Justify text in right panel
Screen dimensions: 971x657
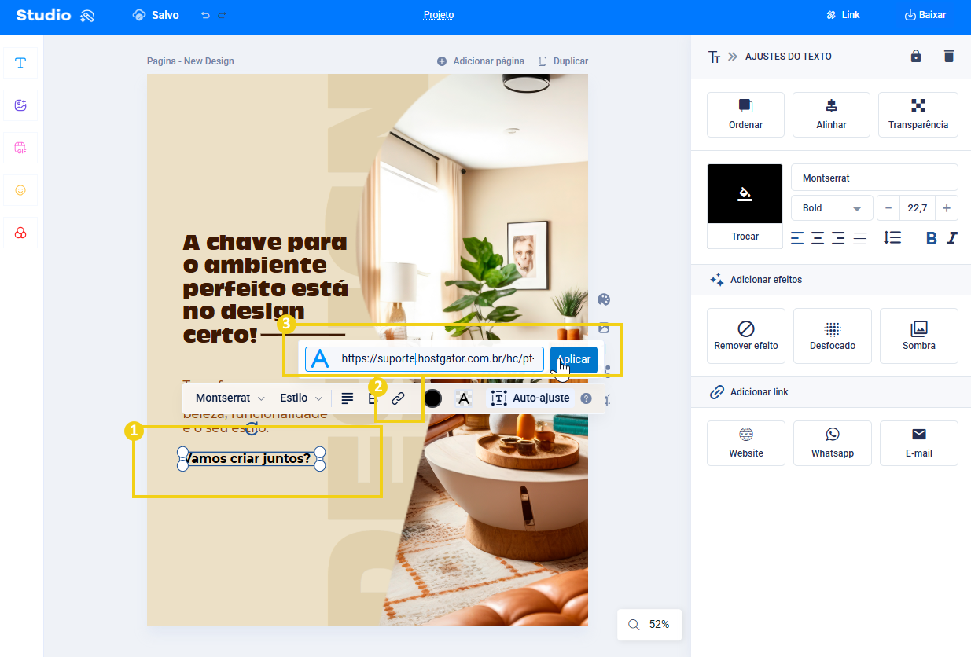pos(860,238)
